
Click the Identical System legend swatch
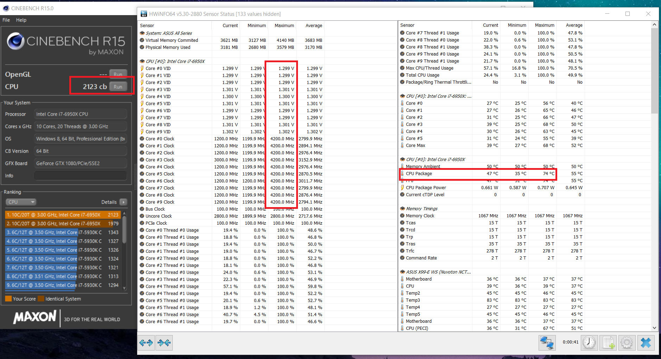tap(41, 299)
